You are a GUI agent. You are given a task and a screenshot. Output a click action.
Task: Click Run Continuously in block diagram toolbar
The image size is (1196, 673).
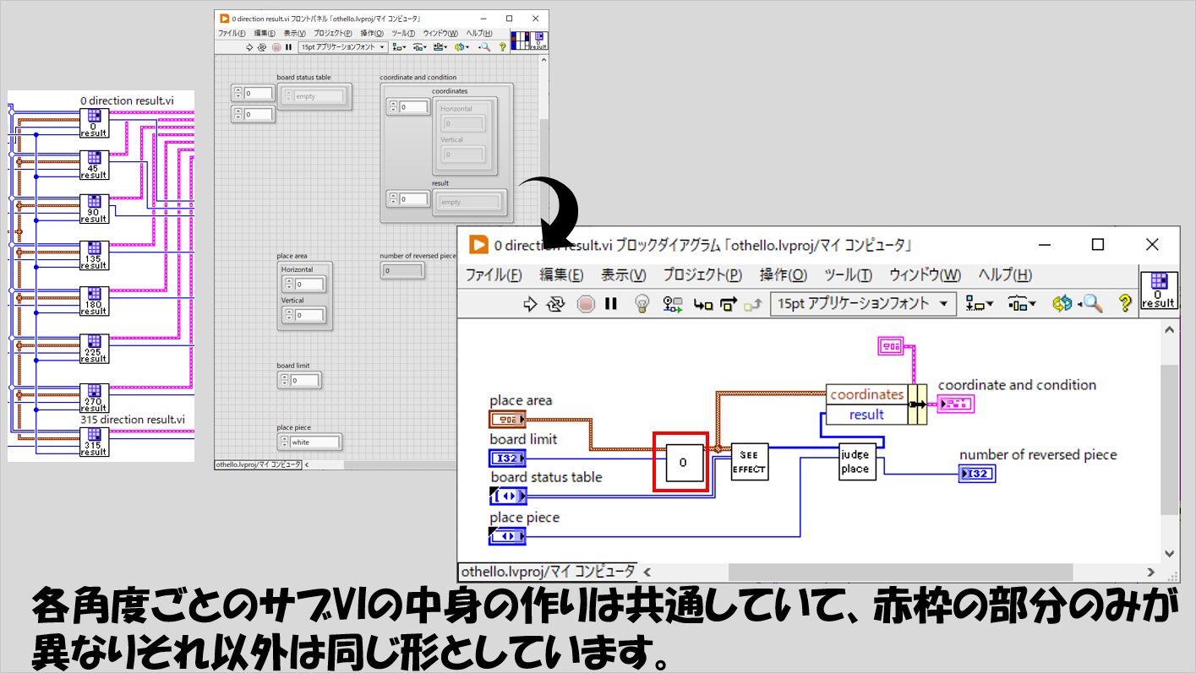pyautogui.click(x=555, y=304)
